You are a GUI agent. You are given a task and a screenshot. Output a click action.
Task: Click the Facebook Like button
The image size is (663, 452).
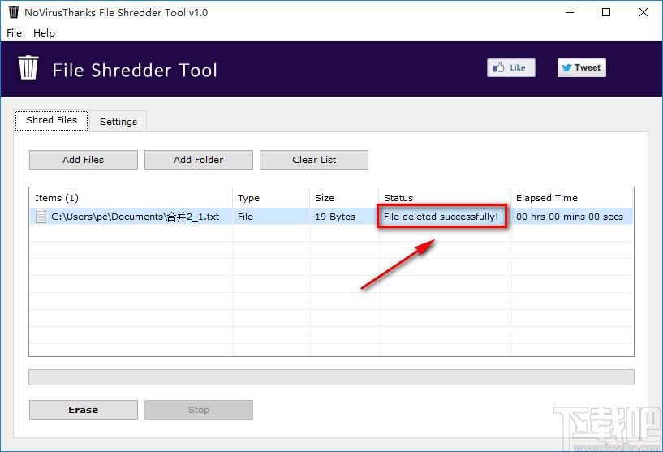[510, 67]
